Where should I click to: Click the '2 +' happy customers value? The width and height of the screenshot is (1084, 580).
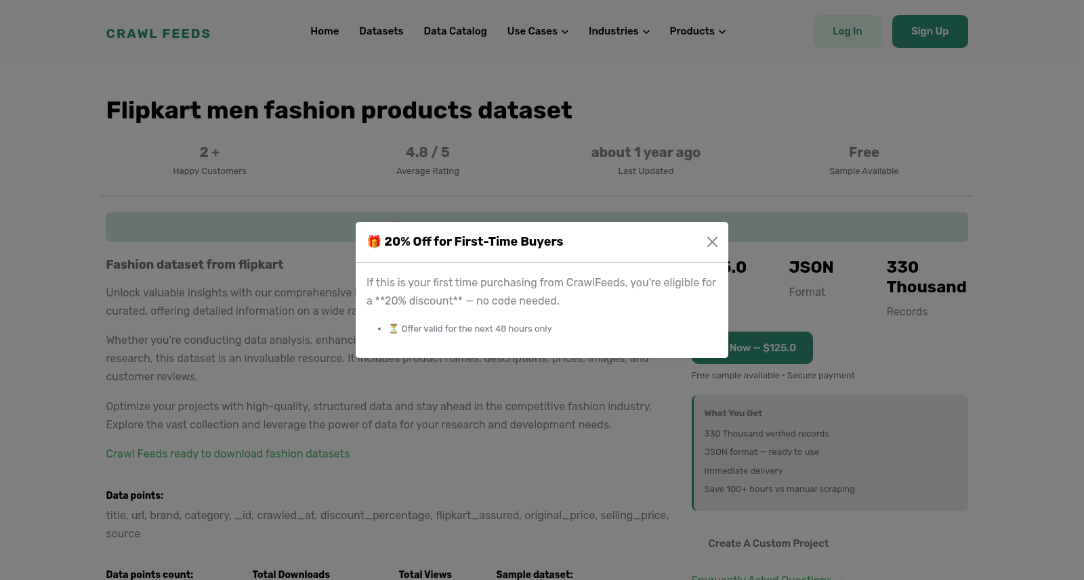point(209,152)
